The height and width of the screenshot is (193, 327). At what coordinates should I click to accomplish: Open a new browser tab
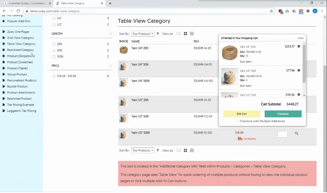click(x=110, y=3)
